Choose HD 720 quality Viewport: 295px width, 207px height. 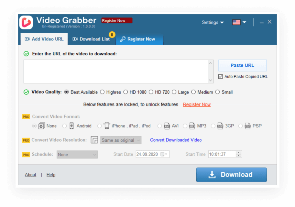click(151, 92)
